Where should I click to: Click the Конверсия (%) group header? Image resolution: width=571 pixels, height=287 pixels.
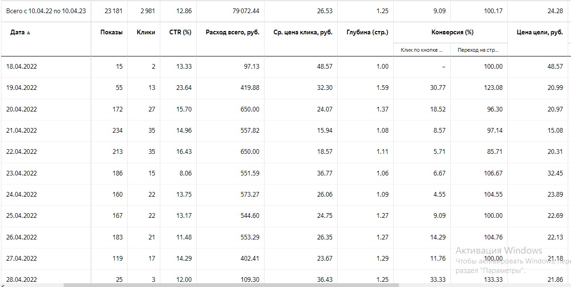(x=452, y=32)
